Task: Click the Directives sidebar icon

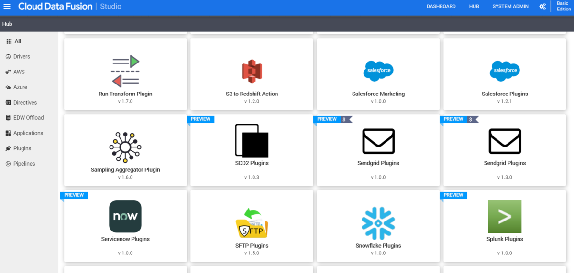Action: tap(8, 103)
